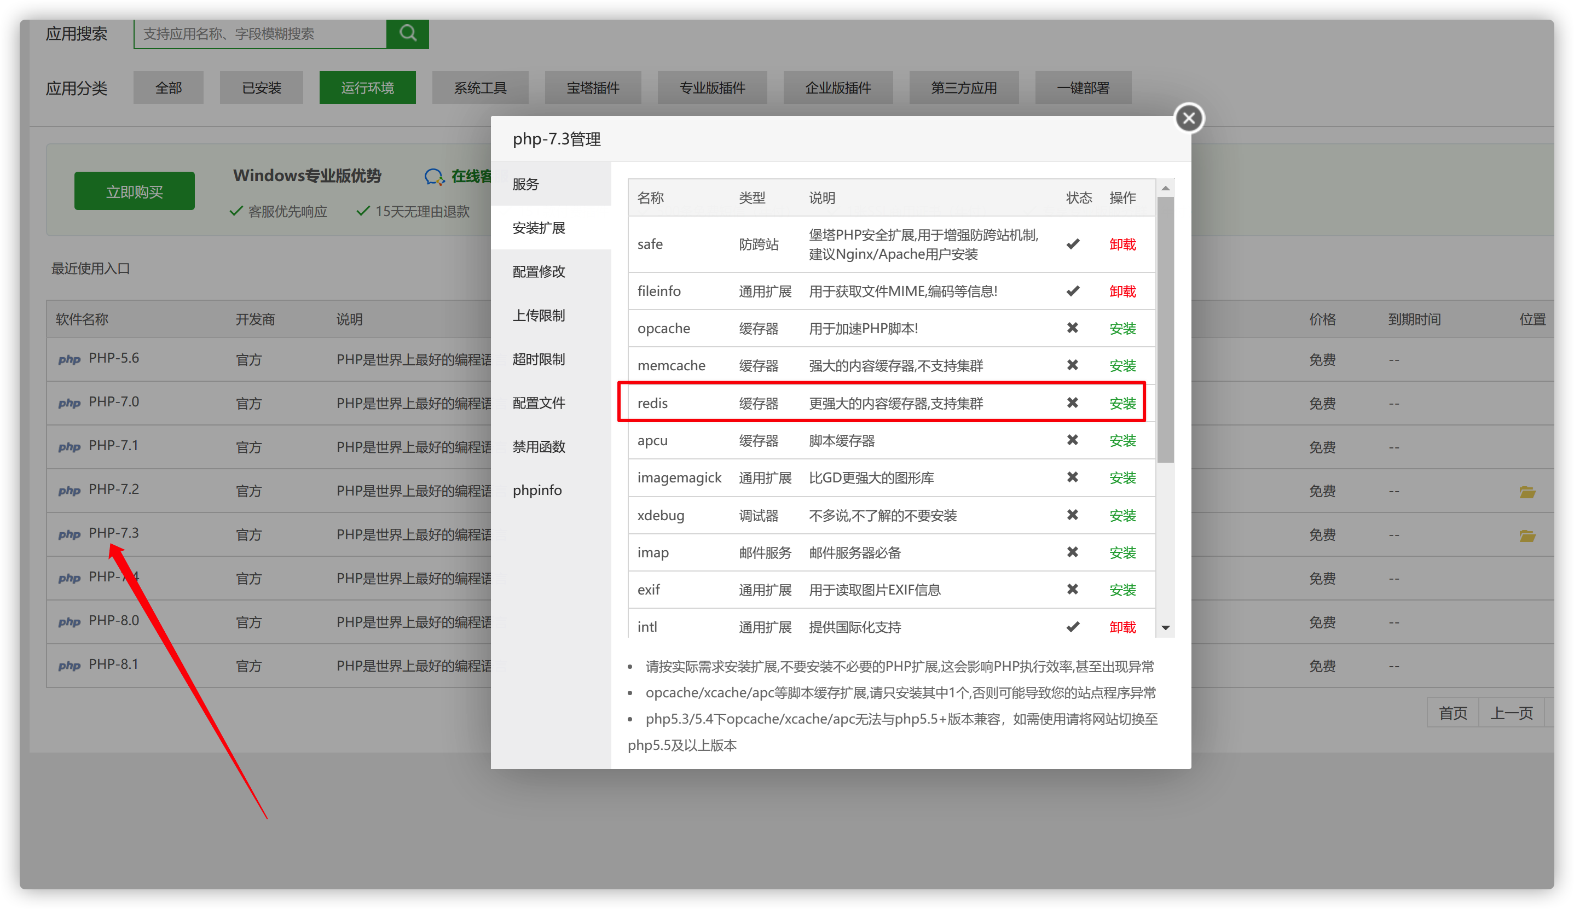This screenshot has height=909, width=1574.
Task: Click the PHP-5.6 php logo icon
Action: click(x=70, y=359)
